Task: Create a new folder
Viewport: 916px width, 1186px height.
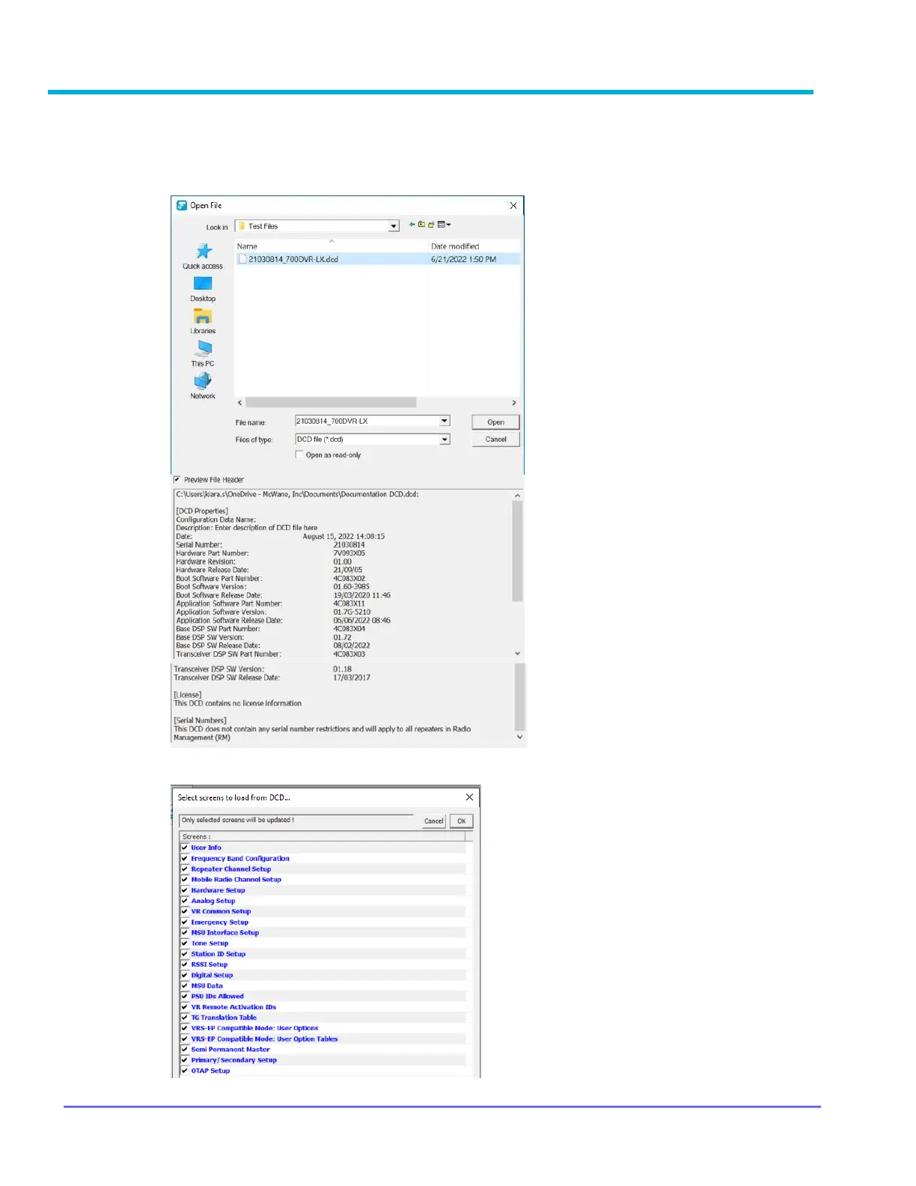Action: (431, 225)
